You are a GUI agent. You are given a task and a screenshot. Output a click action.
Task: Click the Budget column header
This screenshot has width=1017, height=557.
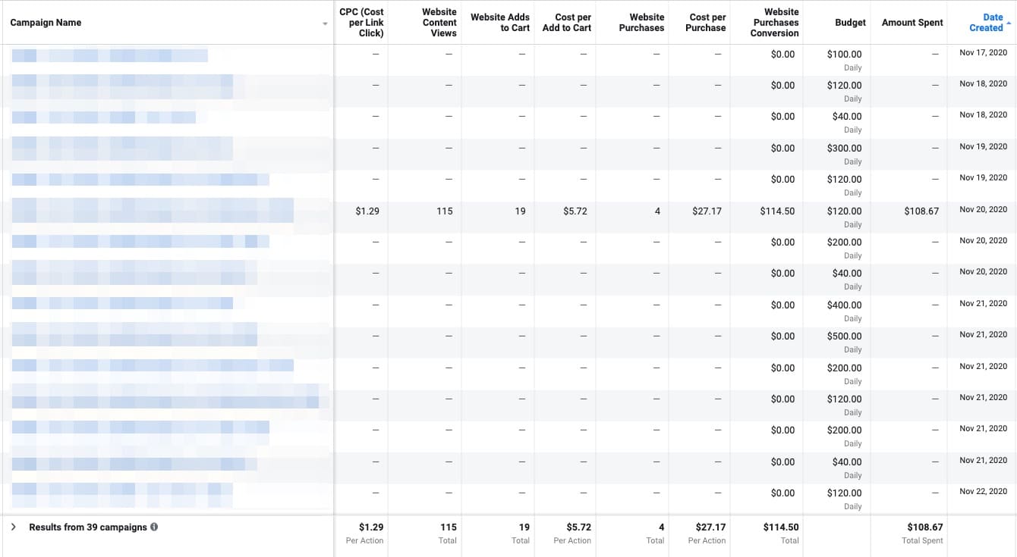tap(850, 23)
